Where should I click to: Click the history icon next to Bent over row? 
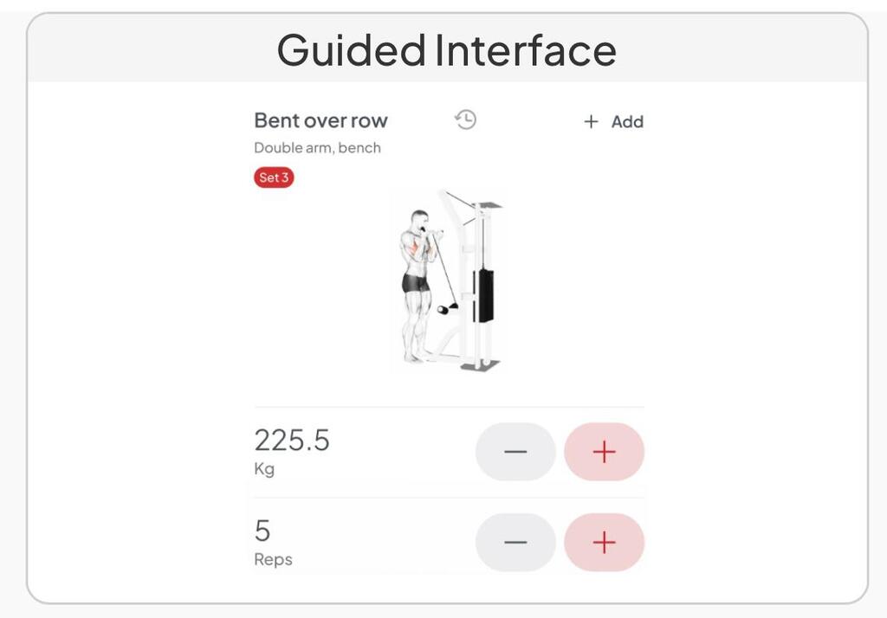pos(463,120)
